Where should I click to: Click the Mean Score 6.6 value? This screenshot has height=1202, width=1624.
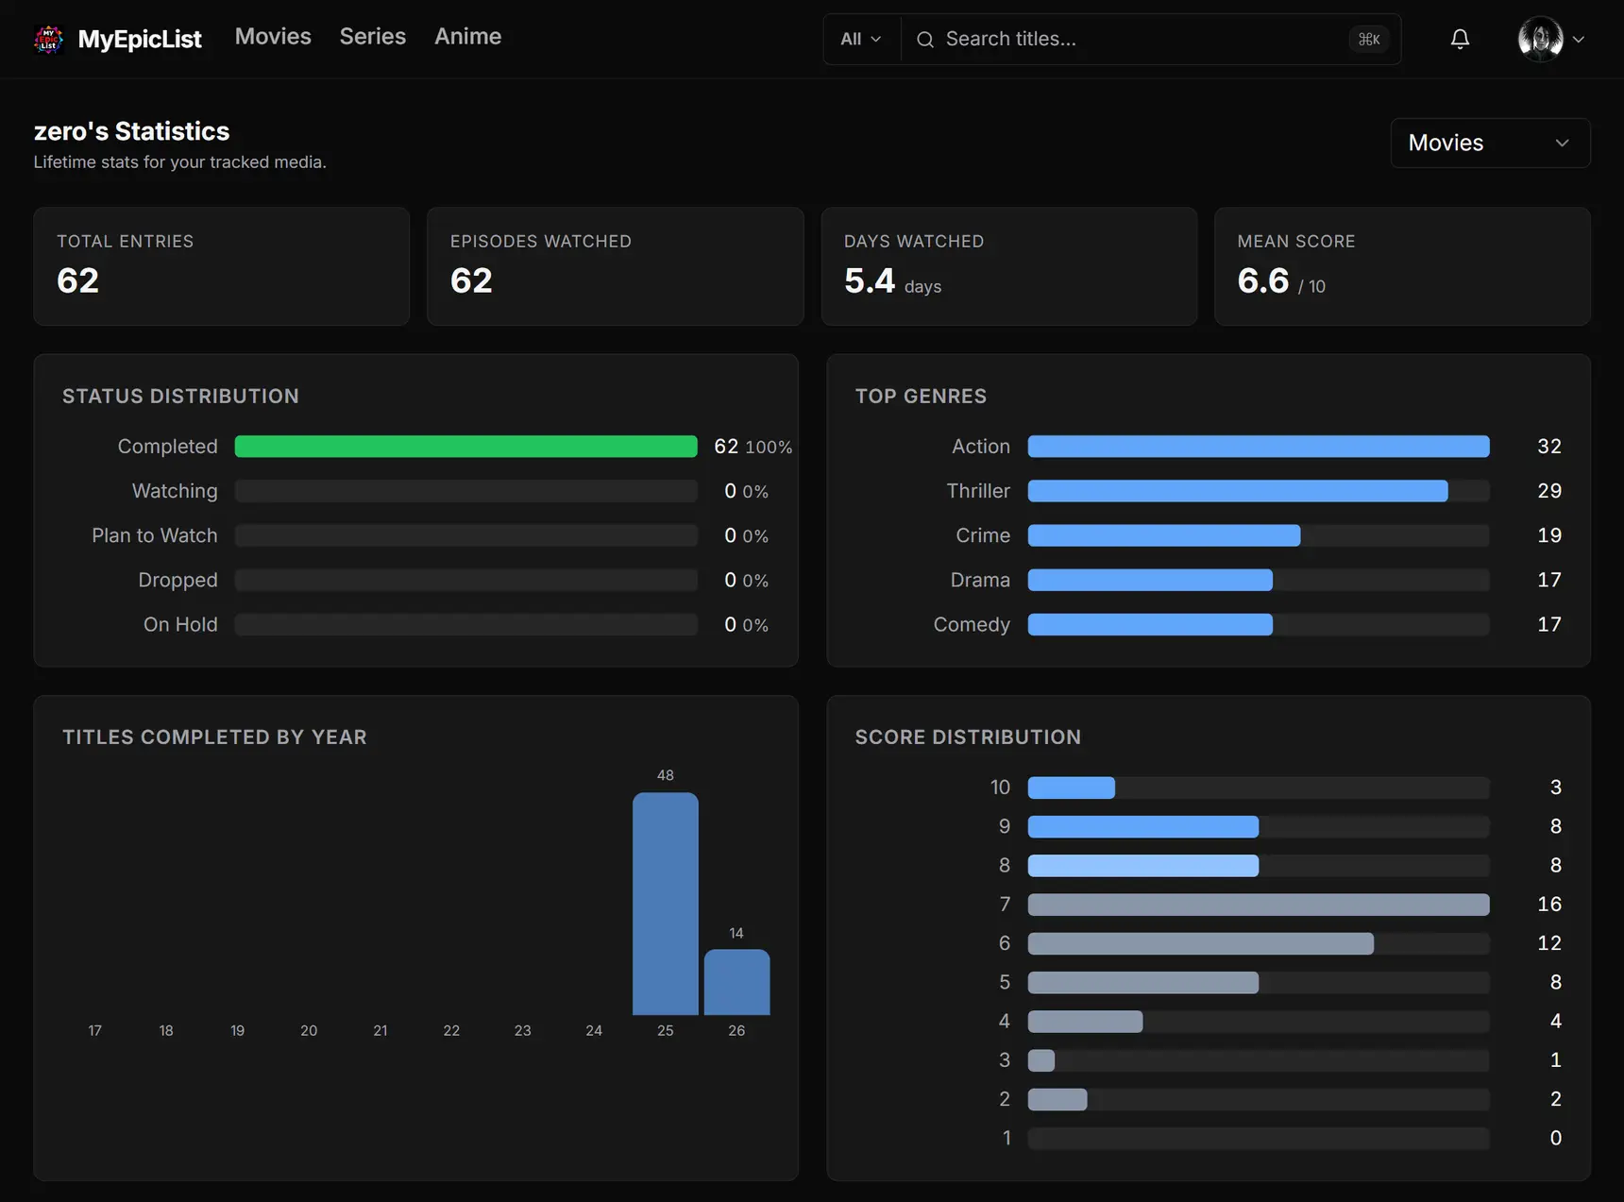[x=1262, y=280]
